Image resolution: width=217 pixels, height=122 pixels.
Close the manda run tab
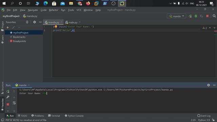coord(28,85)
